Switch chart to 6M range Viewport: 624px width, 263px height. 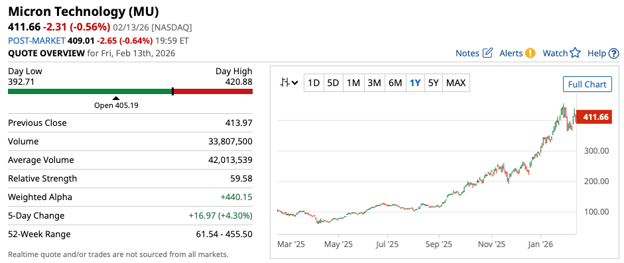[395, 83]
